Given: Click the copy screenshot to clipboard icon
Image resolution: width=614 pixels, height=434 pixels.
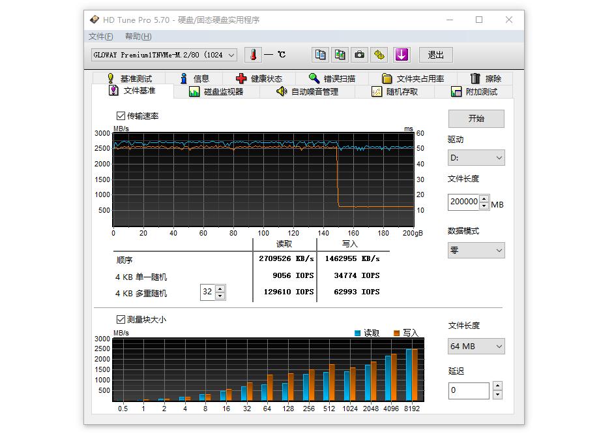Looking at the screenshot, I should (340, 55).
